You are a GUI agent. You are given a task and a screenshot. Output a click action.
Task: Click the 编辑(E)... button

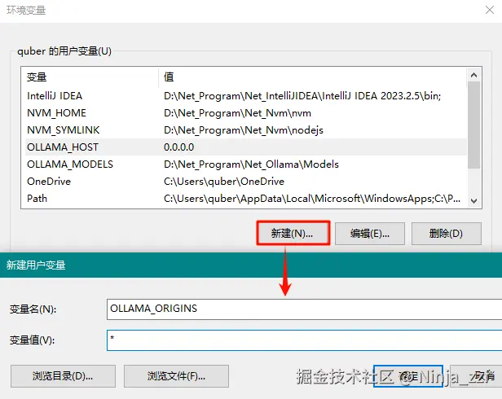click(x=370, y=234)
